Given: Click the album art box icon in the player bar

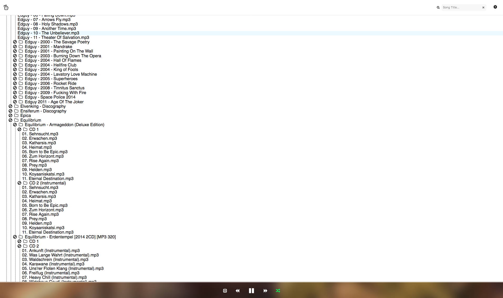Looking at the screenshot, I should coord(225,291).
